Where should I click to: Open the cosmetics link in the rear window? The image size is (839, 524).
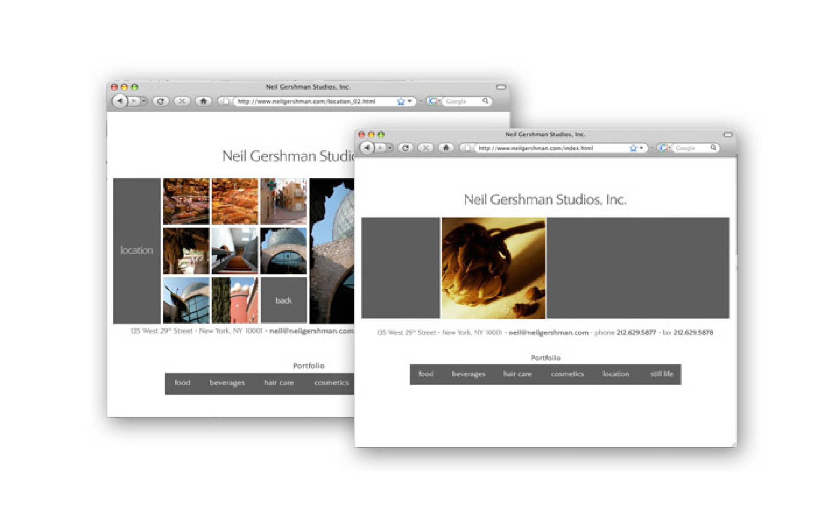(331, 383)
